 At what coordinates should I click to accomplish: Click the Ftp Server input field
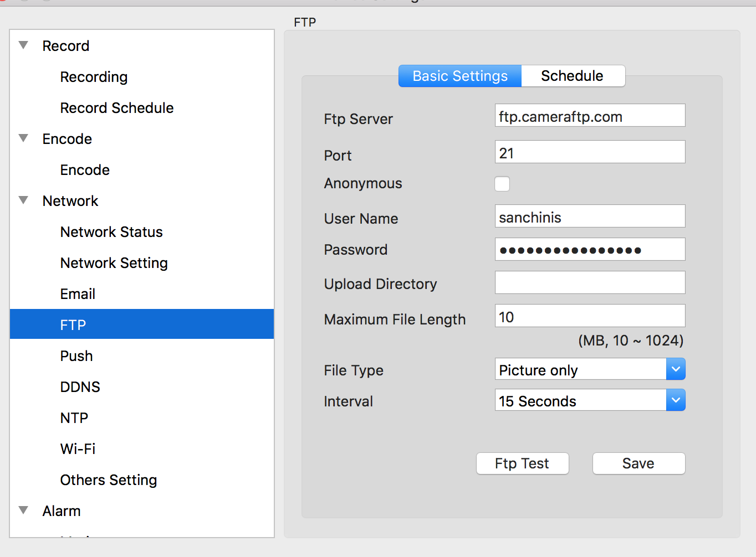point(590,116)
